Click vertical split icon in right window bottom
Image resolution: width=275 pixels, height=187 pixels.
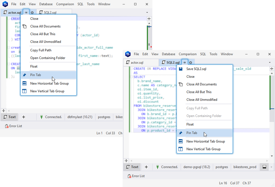tap(126, 161)
